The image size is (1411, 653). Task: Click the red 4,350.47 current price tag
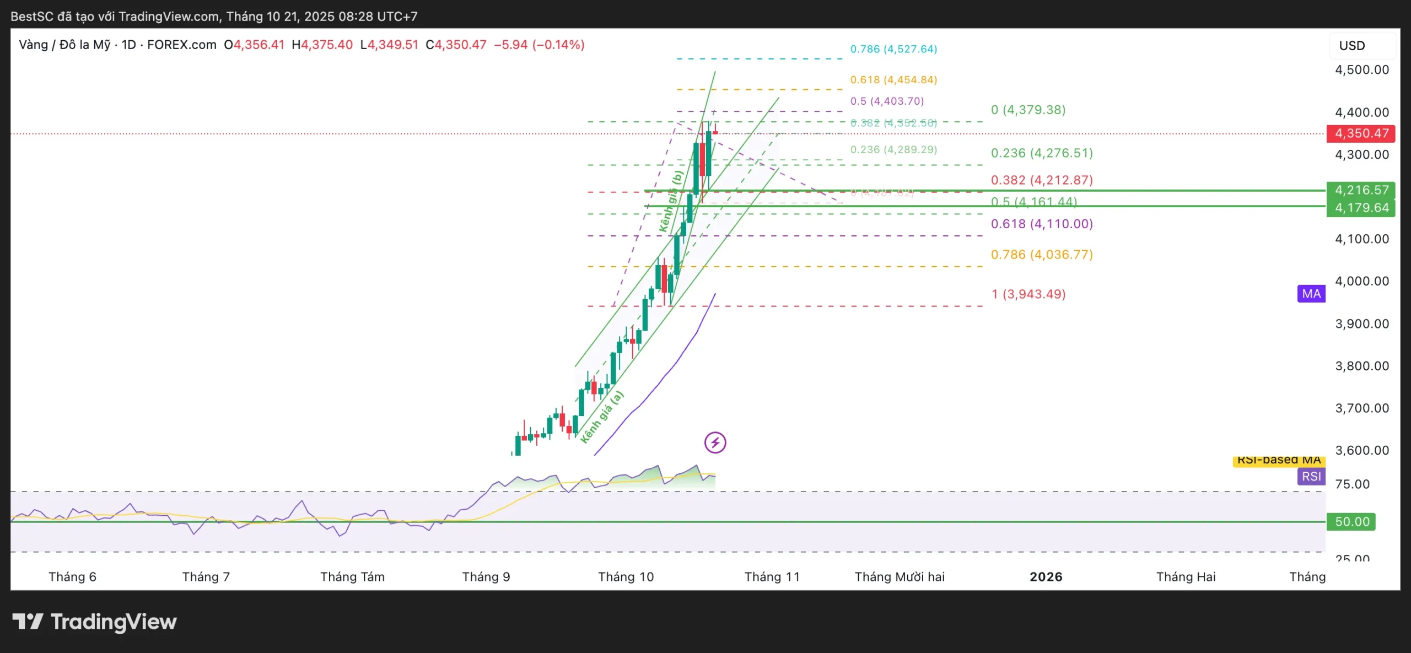click(1361, 133)
